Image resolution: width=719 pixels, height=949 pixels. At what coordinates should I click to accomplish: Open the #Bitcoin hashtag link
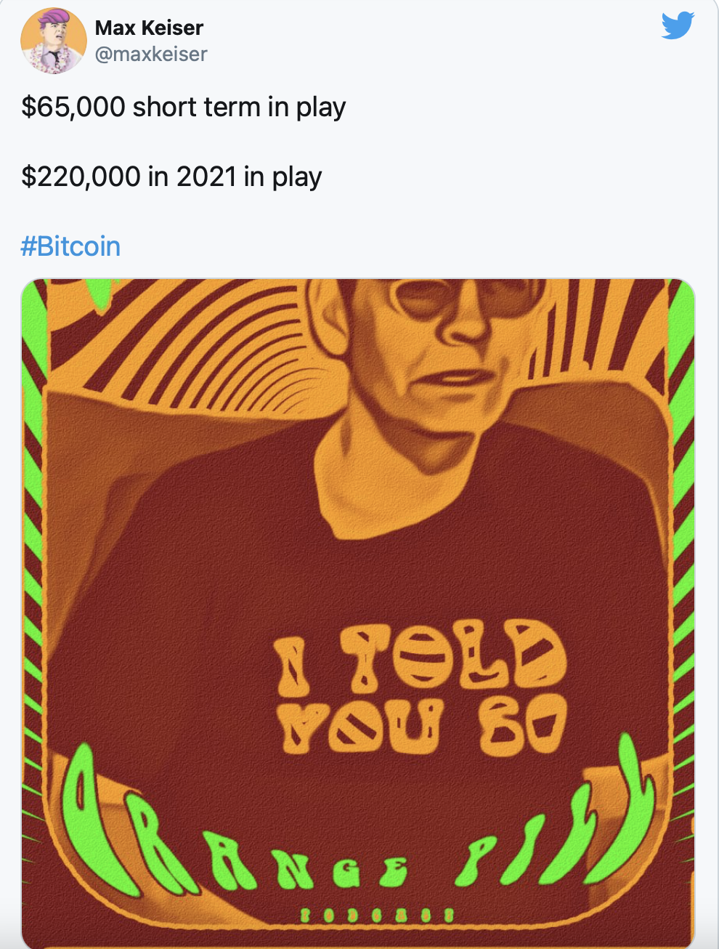70,246
